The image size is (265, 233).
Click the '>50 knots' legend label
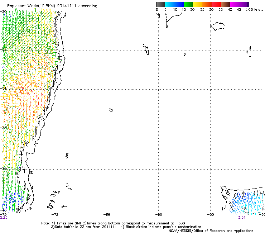click(x=255, y=10)
